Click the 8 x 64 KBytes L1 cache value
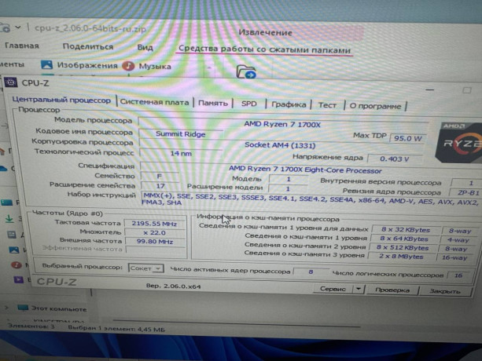Screen dimensions: 482x361 [x=403, y=239]
